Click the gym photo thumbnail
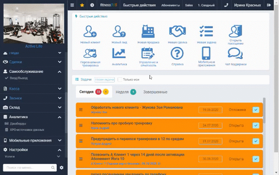Viewport: 279px width, 175px height. tap(34, 23)
